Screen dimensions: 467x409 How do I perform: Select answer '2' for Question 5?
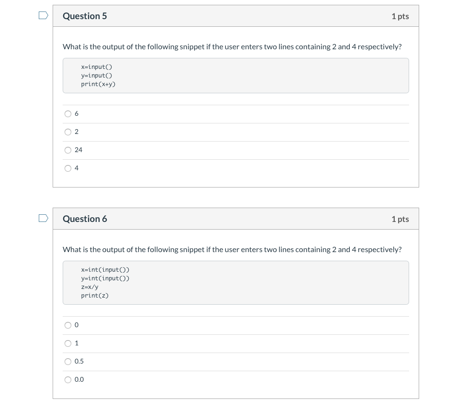(68, 132)
